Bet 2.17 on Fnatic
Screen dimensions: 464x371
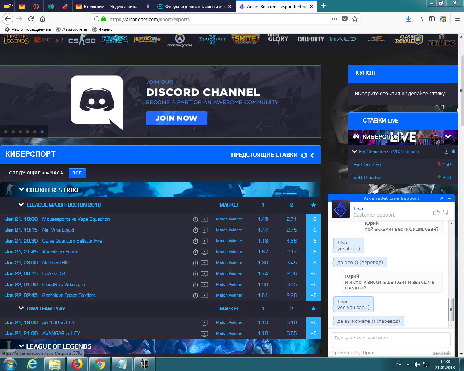click(291, 252)
